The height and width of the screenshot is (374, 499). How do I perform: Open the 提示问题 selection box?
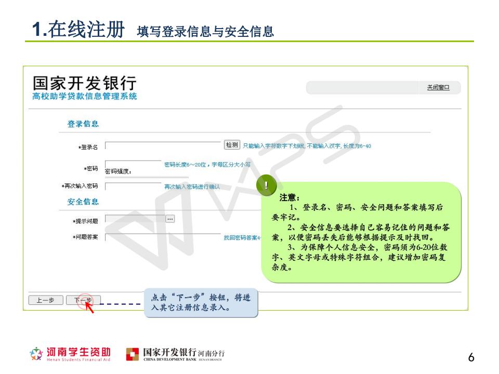pyautogui.click(x=135, y=219)
